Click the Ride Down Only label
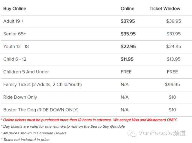192x143 pixels. tap(20, 97)
